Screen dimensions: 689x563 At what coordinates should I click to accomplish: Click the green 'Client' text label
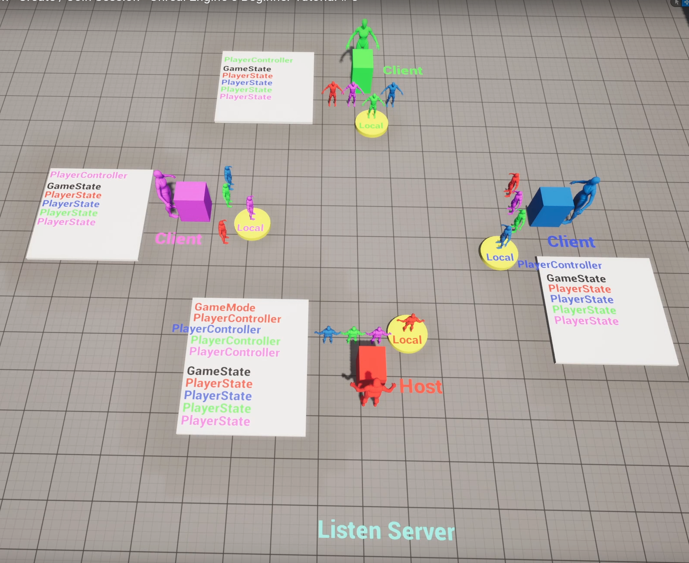coord(402,70)
